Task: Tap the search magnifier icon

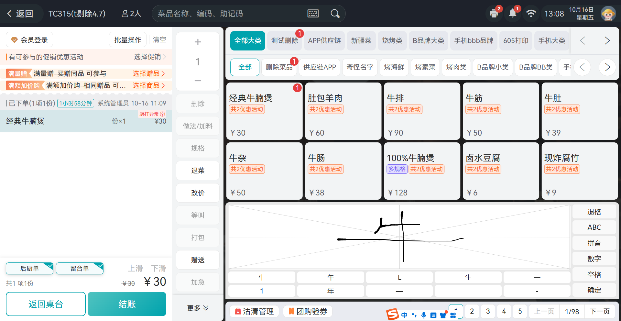Action: pyautogui.click(x=335, y=14)
